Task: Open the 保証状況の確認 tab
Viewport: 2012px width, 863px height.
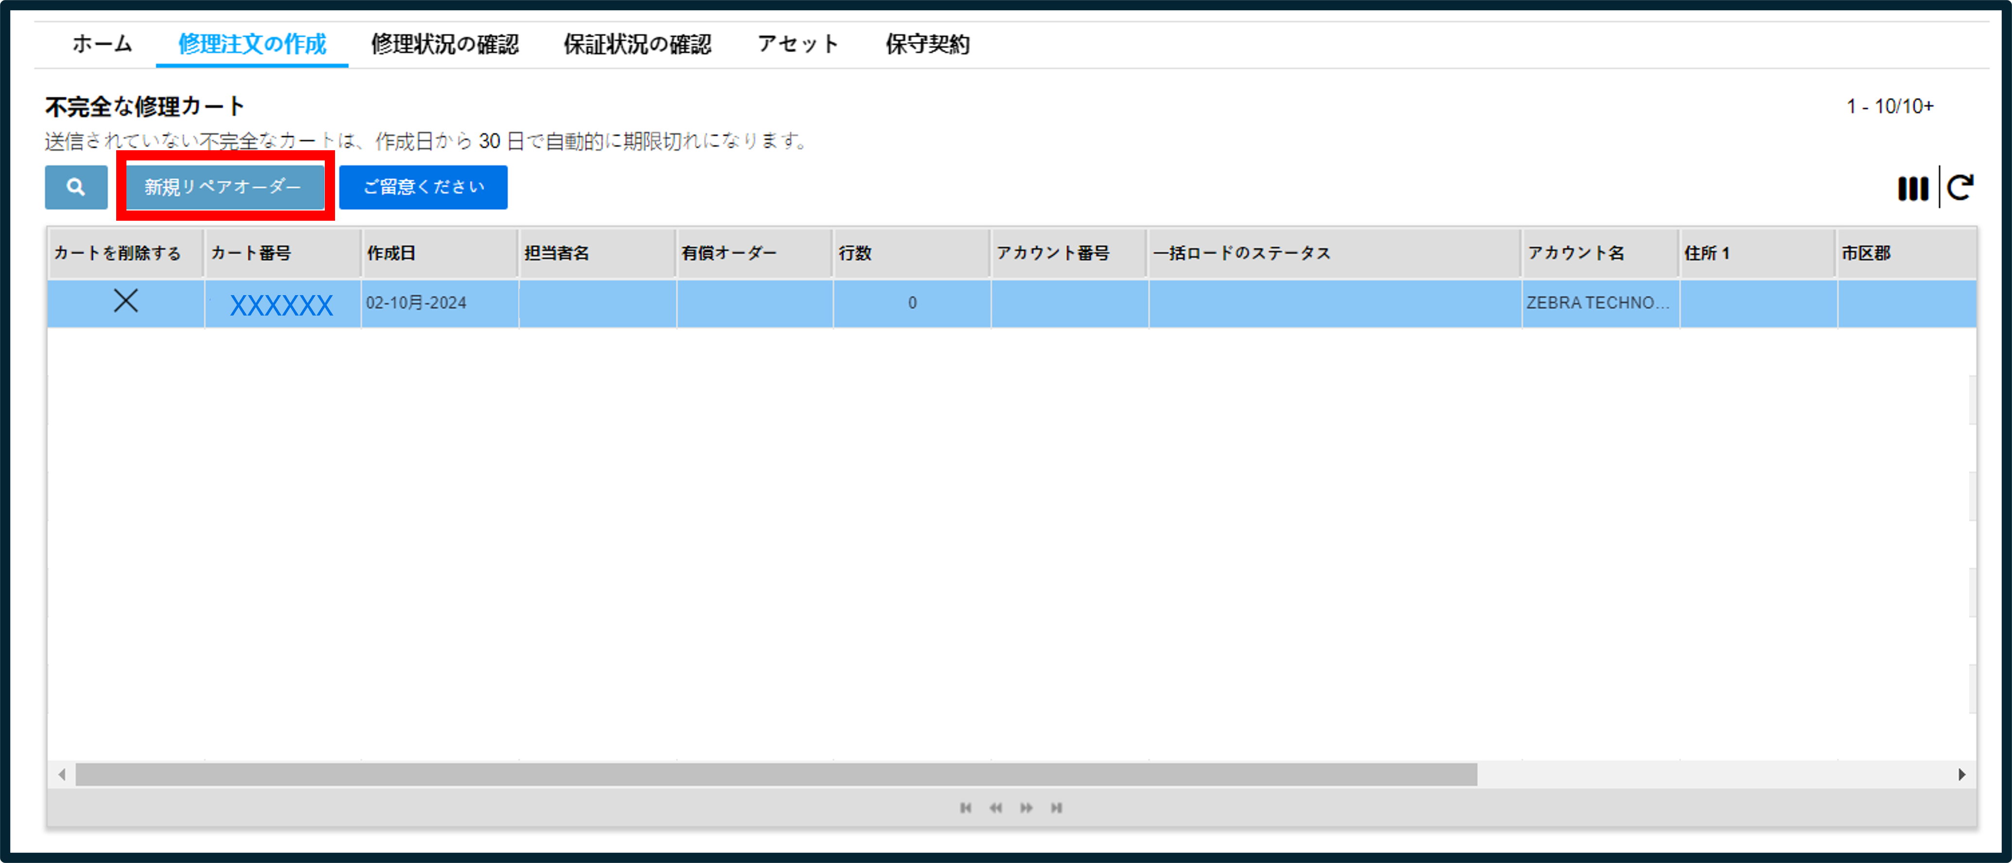Action: coord(637,45)
